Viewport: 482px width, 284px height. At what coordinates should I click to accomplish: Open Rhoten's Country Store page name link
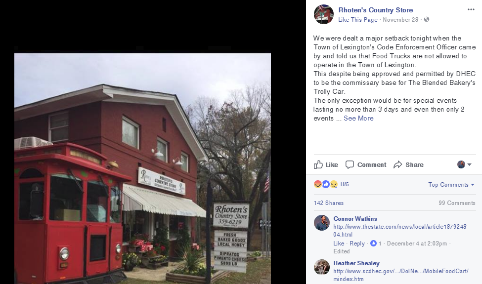click(x=376, y=10)
